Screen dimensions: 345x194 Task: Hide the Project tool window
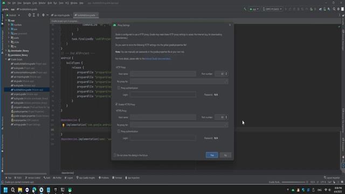tap(47, 15)
